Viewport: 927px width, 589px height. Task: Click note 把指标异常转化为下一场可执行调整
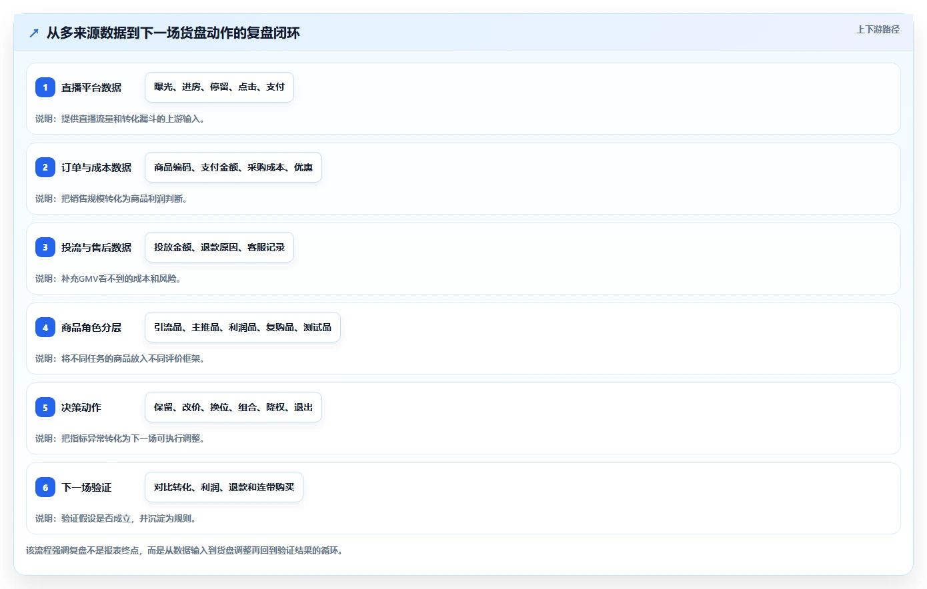coord(120,438)
